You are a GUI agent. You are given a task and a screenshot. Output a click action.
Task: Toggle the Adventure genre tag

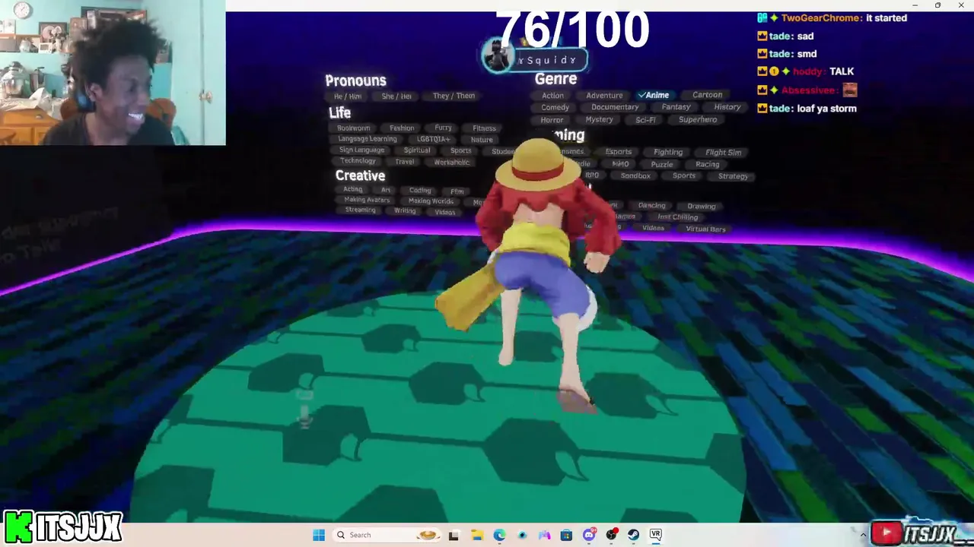[604, 95]
